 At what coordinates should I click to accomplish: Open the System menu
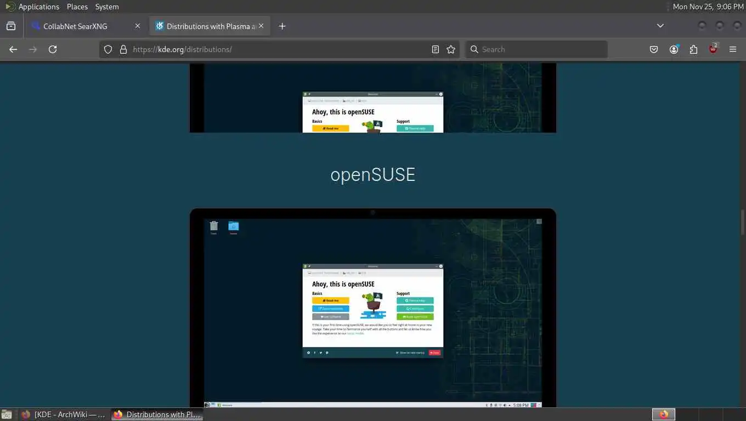107,7
